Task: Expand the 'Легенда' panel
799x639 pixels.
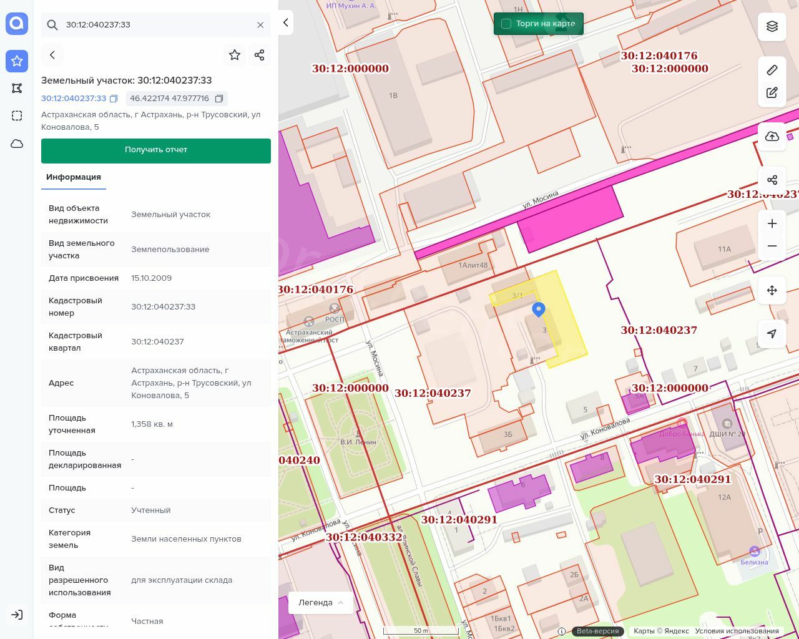Action: tap(321, 603)
